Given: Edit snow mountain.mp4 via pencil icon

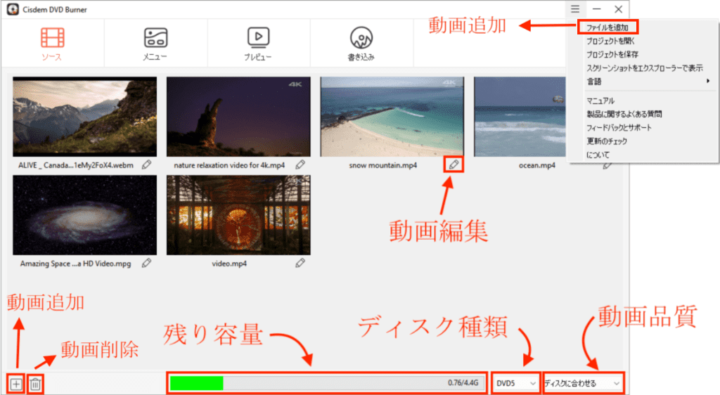Looking at the screenshot, I should 454,164.
